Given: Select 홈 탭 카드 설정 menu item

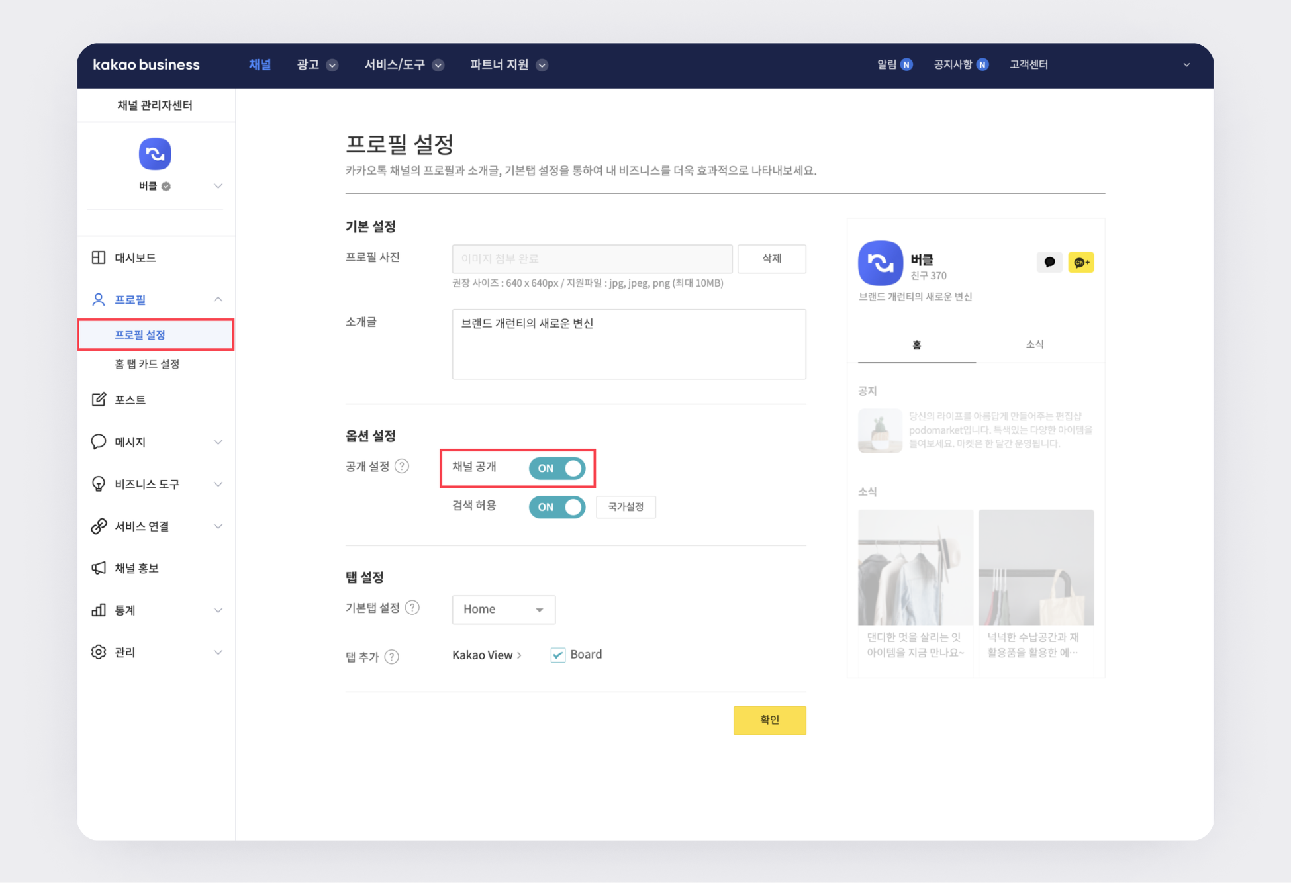Looking at the screenshot, I should [147, 364].
